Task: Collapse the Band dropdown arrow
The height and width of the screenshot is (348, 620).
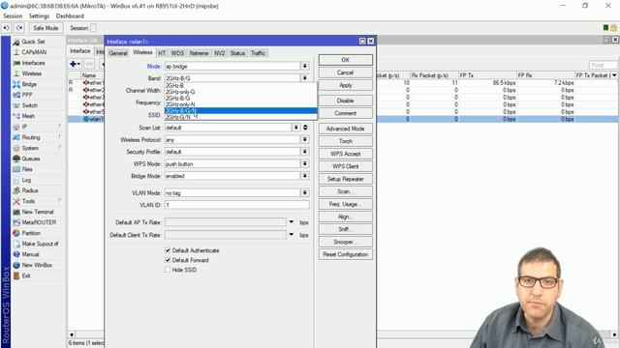Action: pyautogui.click(x=305, y=78)
